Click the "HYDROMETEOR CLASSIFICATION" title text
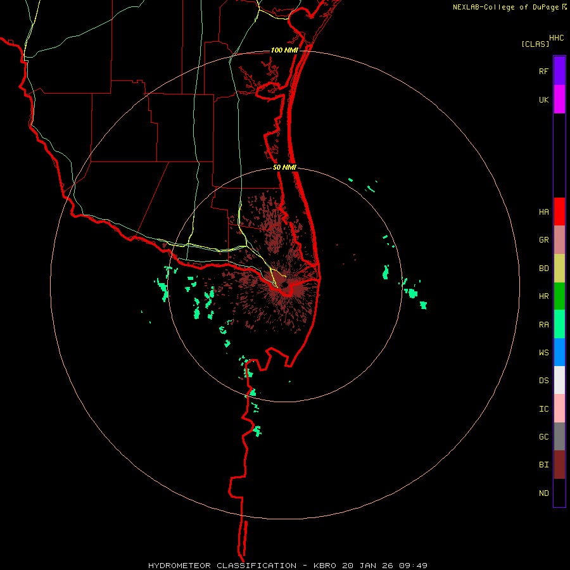 [222, 566]
